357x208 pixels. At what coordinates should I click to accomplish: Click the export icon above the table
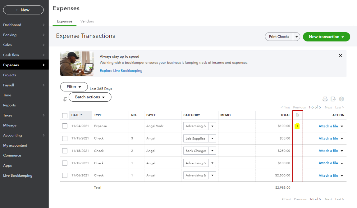coord(333,99)
